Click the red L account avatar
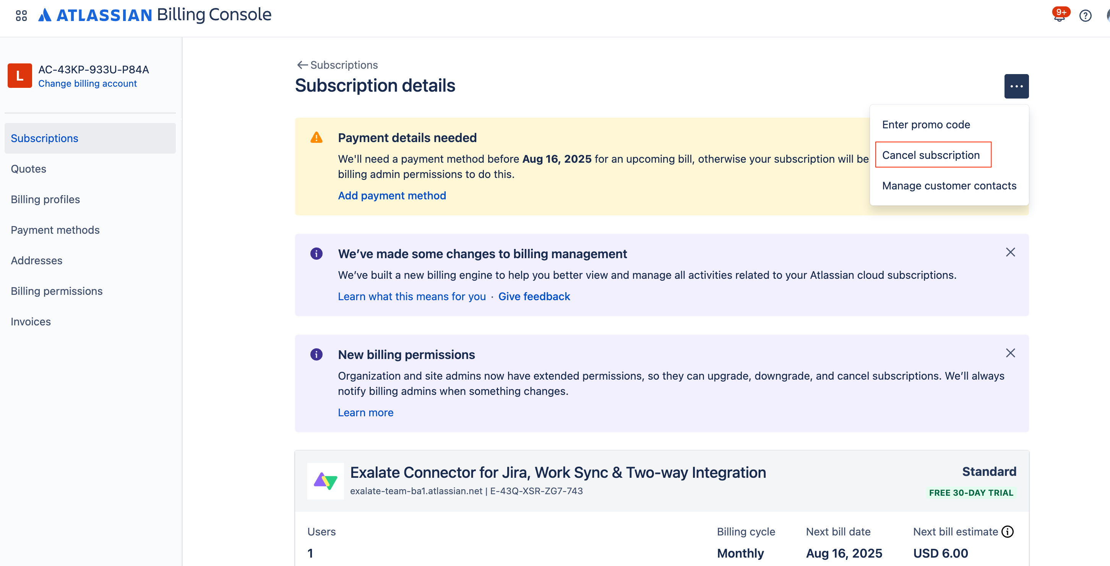The height and width of the screenshot is (566, 1110). tap(20, 76)
